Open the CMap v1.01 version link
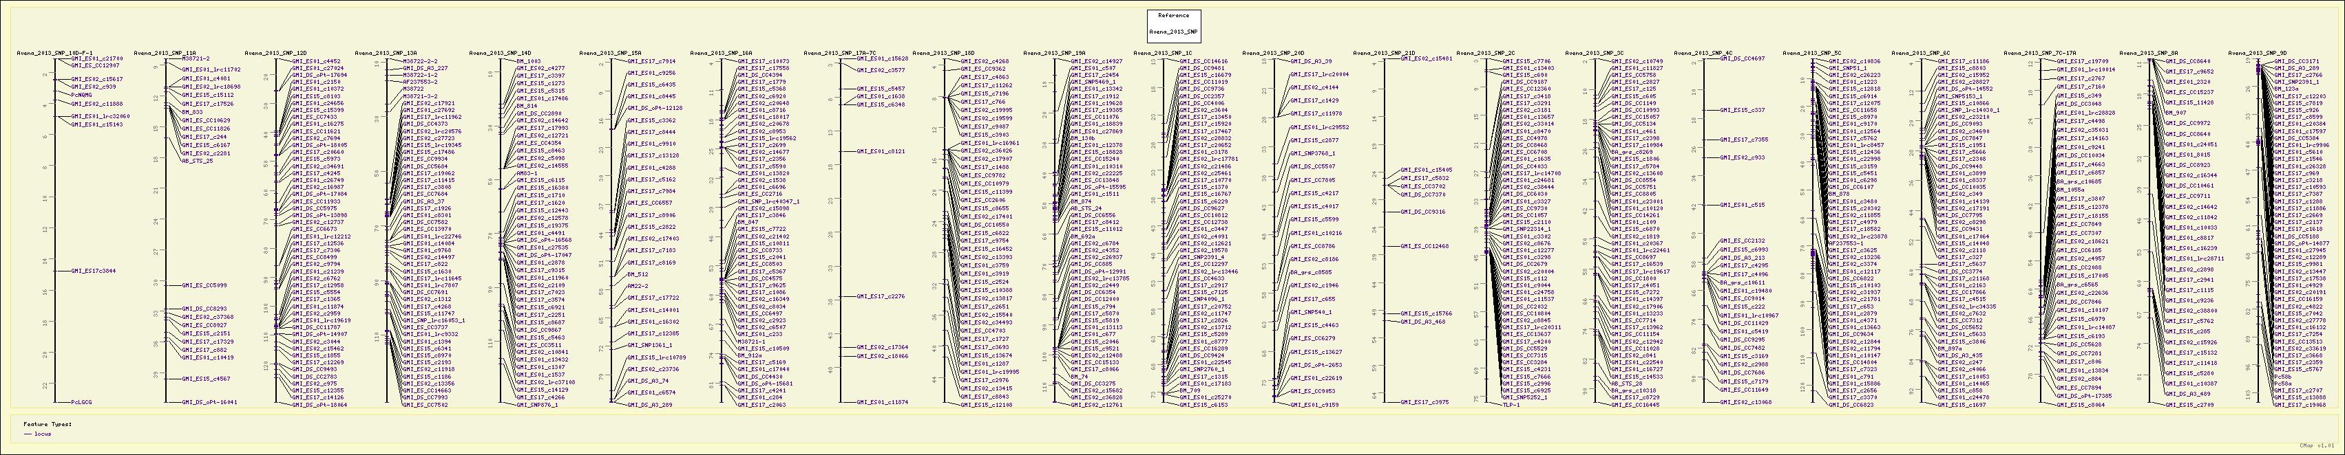This screenshot has height=455, width=2345. [2322, 446]
